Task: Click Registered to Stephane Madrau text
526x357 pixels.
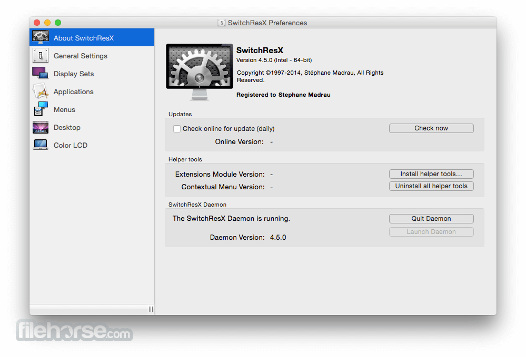Action: pyautogui.click(x=283, y=95)
